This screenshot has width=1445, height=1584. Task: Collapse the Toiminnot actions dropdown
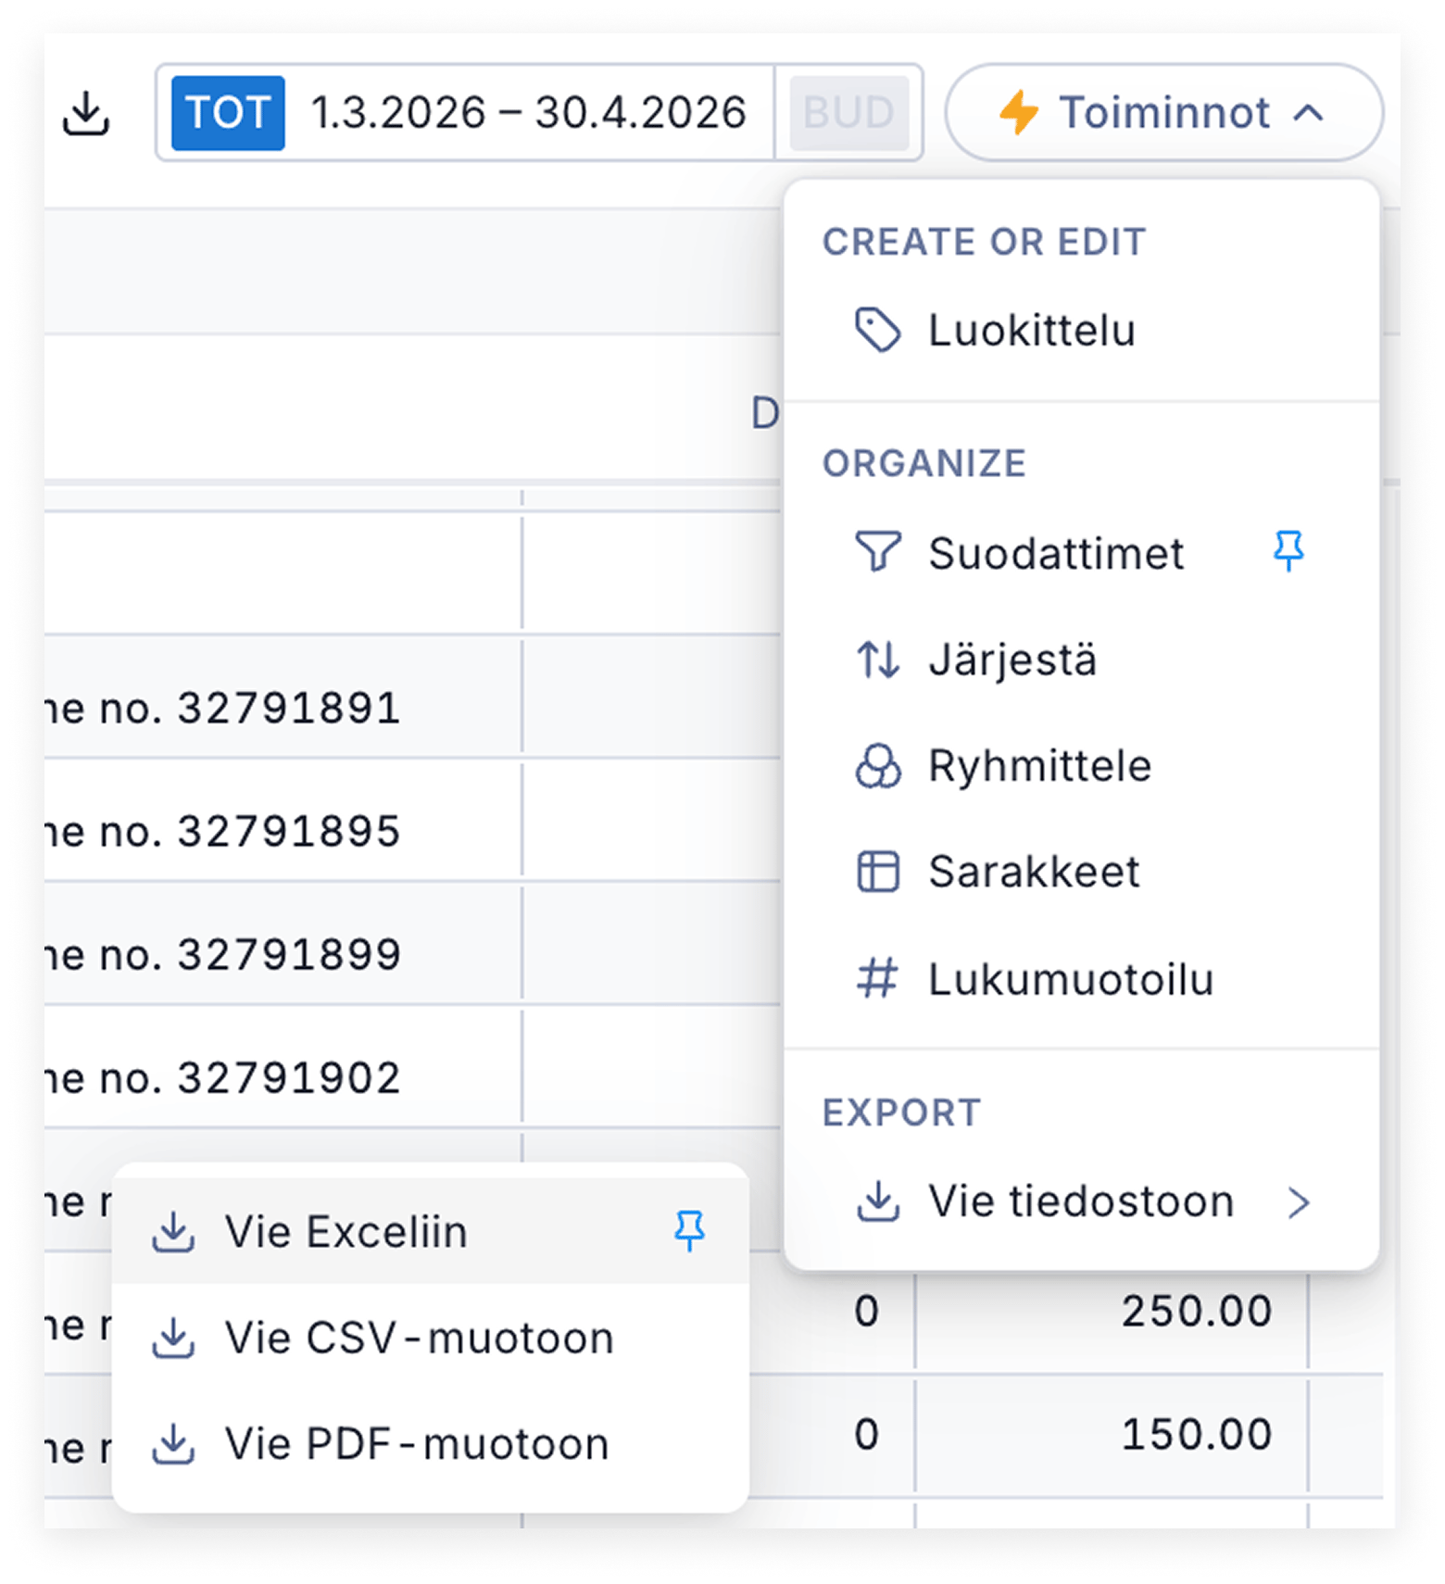point(1164,113)
